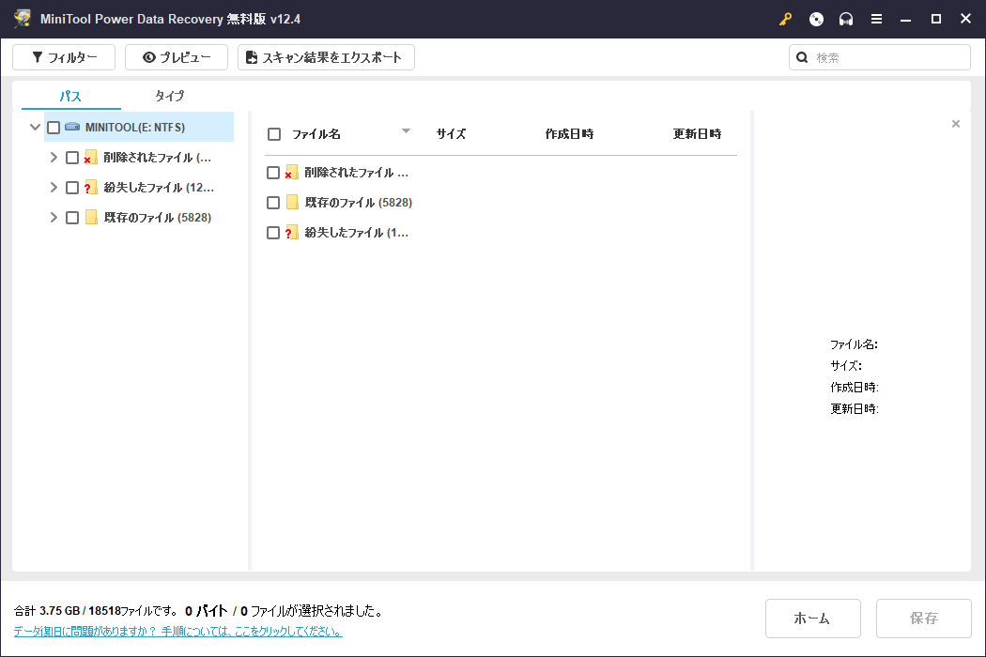Select MINITOOL(E: NTFS) tree label
Image resolution: width=986 pixels, height=657 pixels.
pyautogui.click(x=135, y=128)
